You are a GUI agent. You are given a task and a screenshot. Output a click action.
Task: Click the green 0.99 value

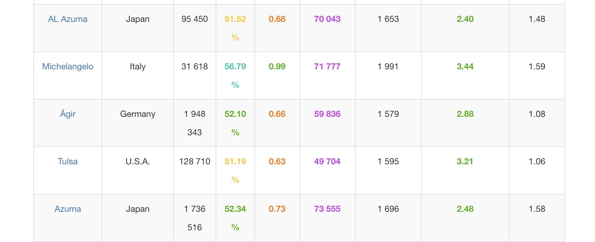(x=277, y=67)
